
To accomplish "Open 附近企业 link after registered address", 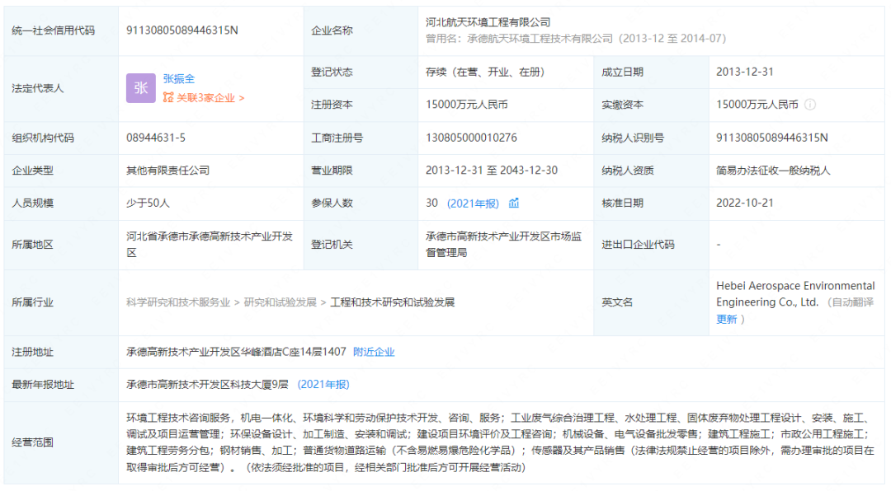I will (374, 352).
